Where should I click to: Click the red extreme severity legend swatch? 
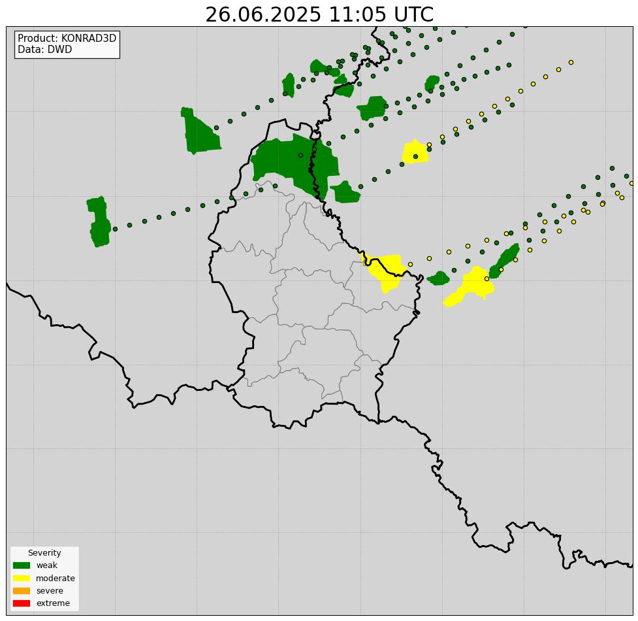click(x=22, y=603)
